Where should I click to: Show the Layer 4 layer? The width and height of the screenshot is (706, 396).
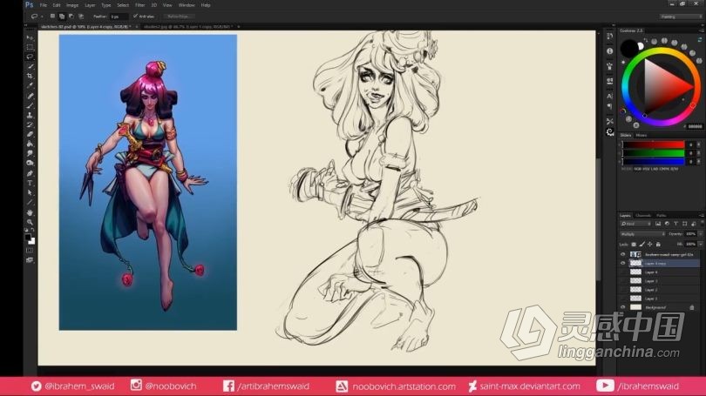click(x=623, y=272)
